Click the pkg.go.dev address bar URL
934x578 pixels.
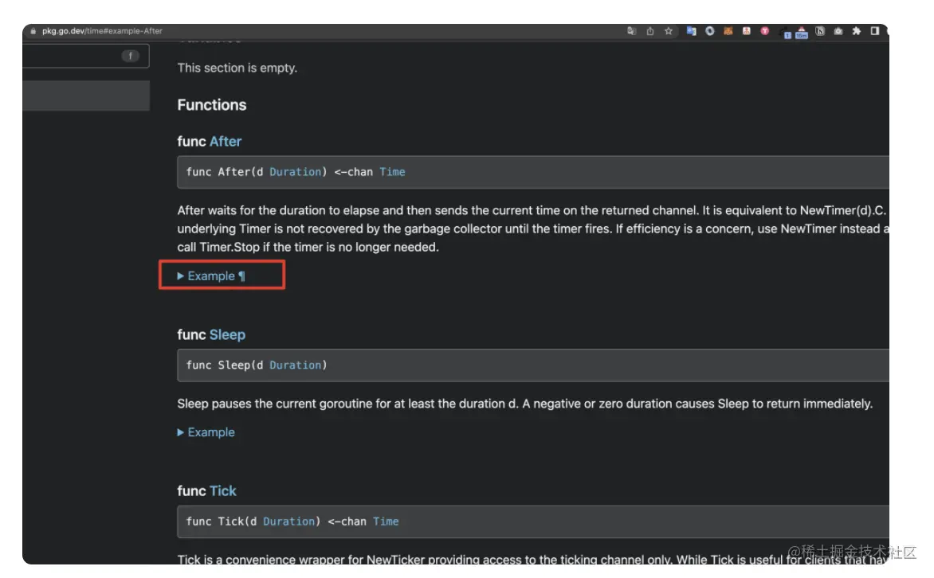[102, 31]
